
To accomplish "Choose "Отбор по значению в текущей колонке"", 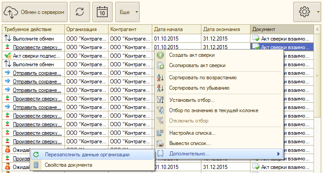I will (x=219, y=110).
